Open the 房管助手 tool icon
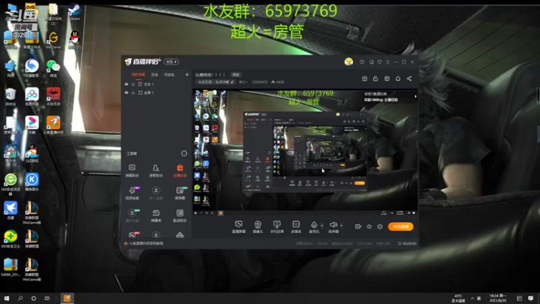Screen dimensions: 540x304 click(156, 171)
